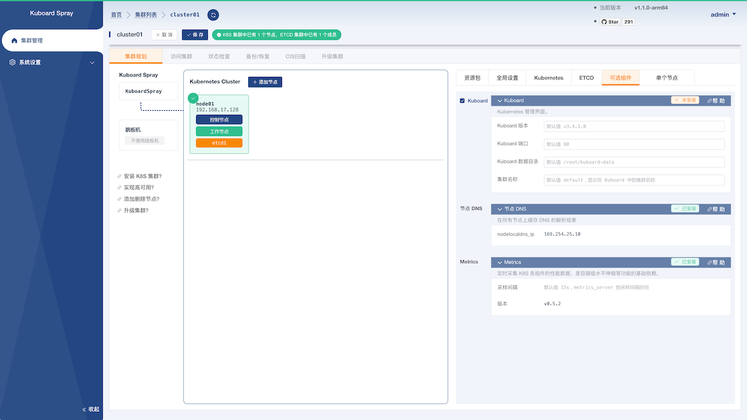747x420 pixels.
Task: Open the 添加删除节点? help link
Action: click(x=138, y=199)
